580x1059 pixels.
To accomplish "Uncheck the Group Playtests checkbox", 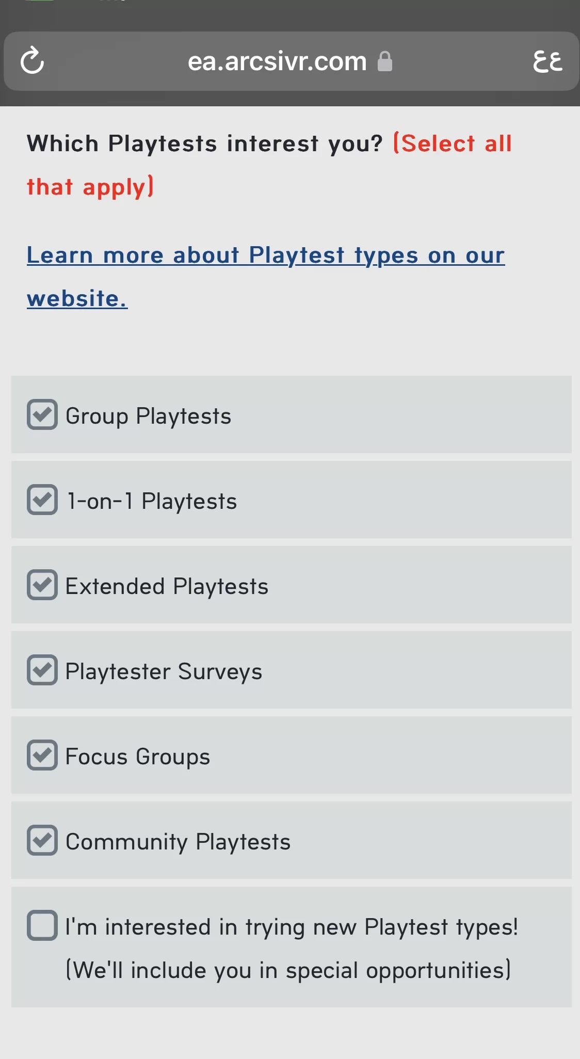I will point(42,414).
